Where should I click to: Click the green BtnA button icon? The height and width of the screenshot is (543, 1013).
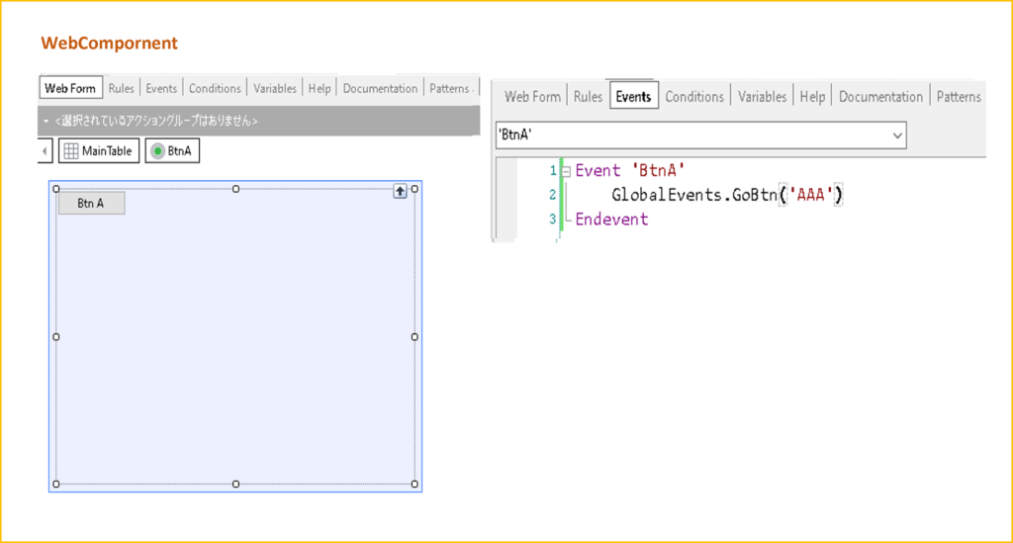(x=157, y=150)
